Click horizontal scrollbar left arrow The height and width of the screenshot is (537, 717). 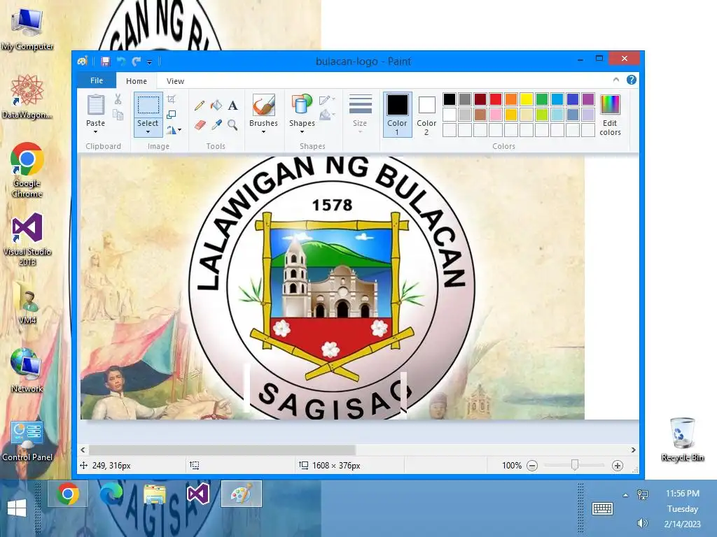[83, 450]
